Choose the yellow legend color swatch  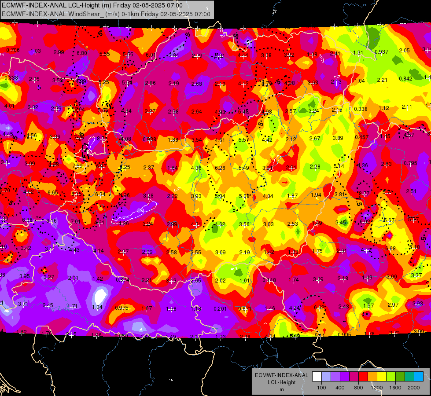[382, 376]
